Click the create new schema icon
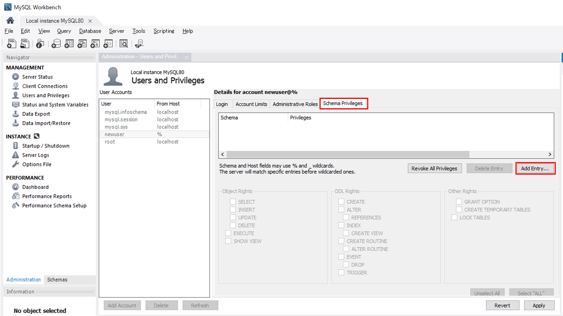Image resolution: width=563 pixels, height=316 pixels. point(56,43)
